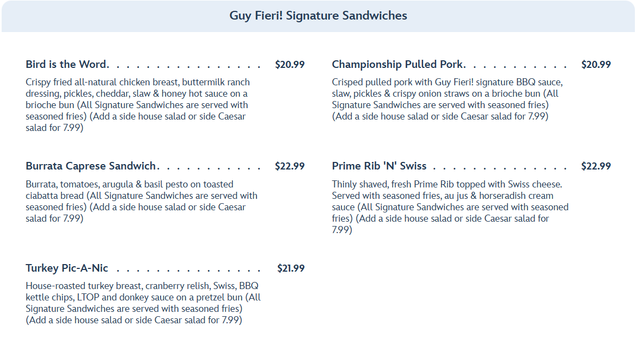
Task: Click the crispy fried chicken breast description
Action: tap(137, 105)
